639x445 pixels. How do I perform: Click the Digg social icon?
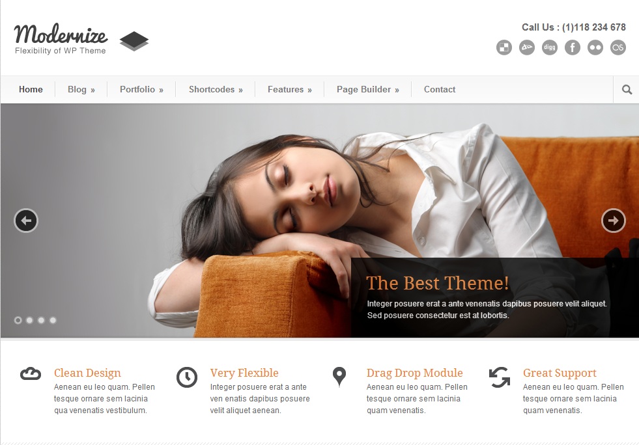click(549, 47)
